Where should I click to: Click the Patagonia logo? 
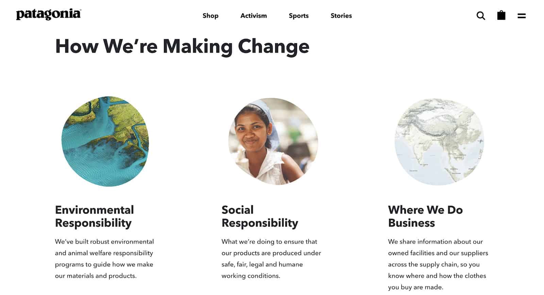(49, 15)
